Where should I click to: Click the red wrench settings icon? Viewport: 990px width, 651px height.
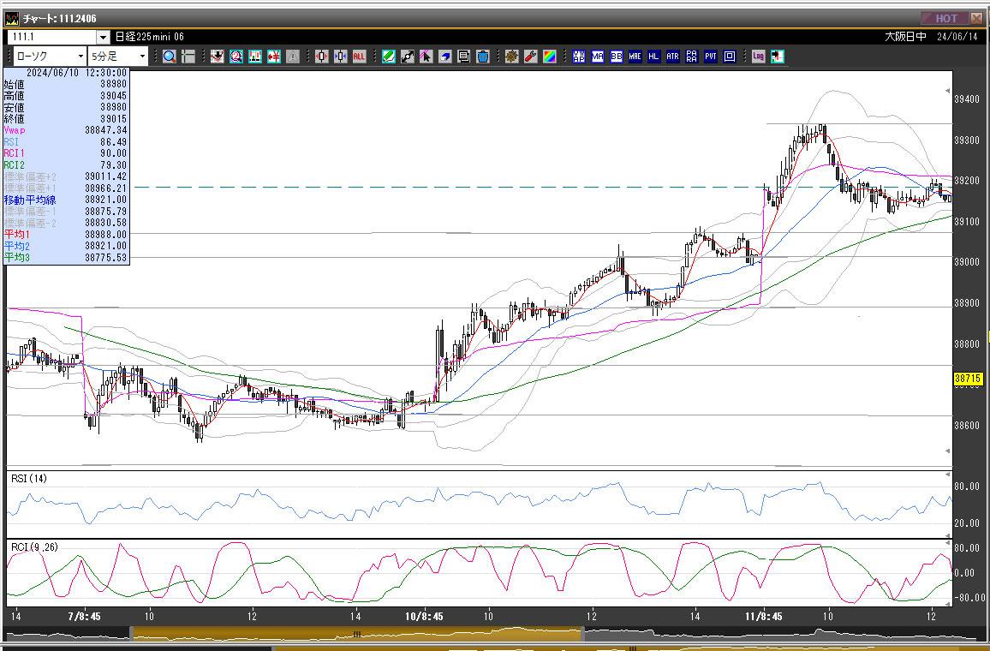click(x=530, y=57)
